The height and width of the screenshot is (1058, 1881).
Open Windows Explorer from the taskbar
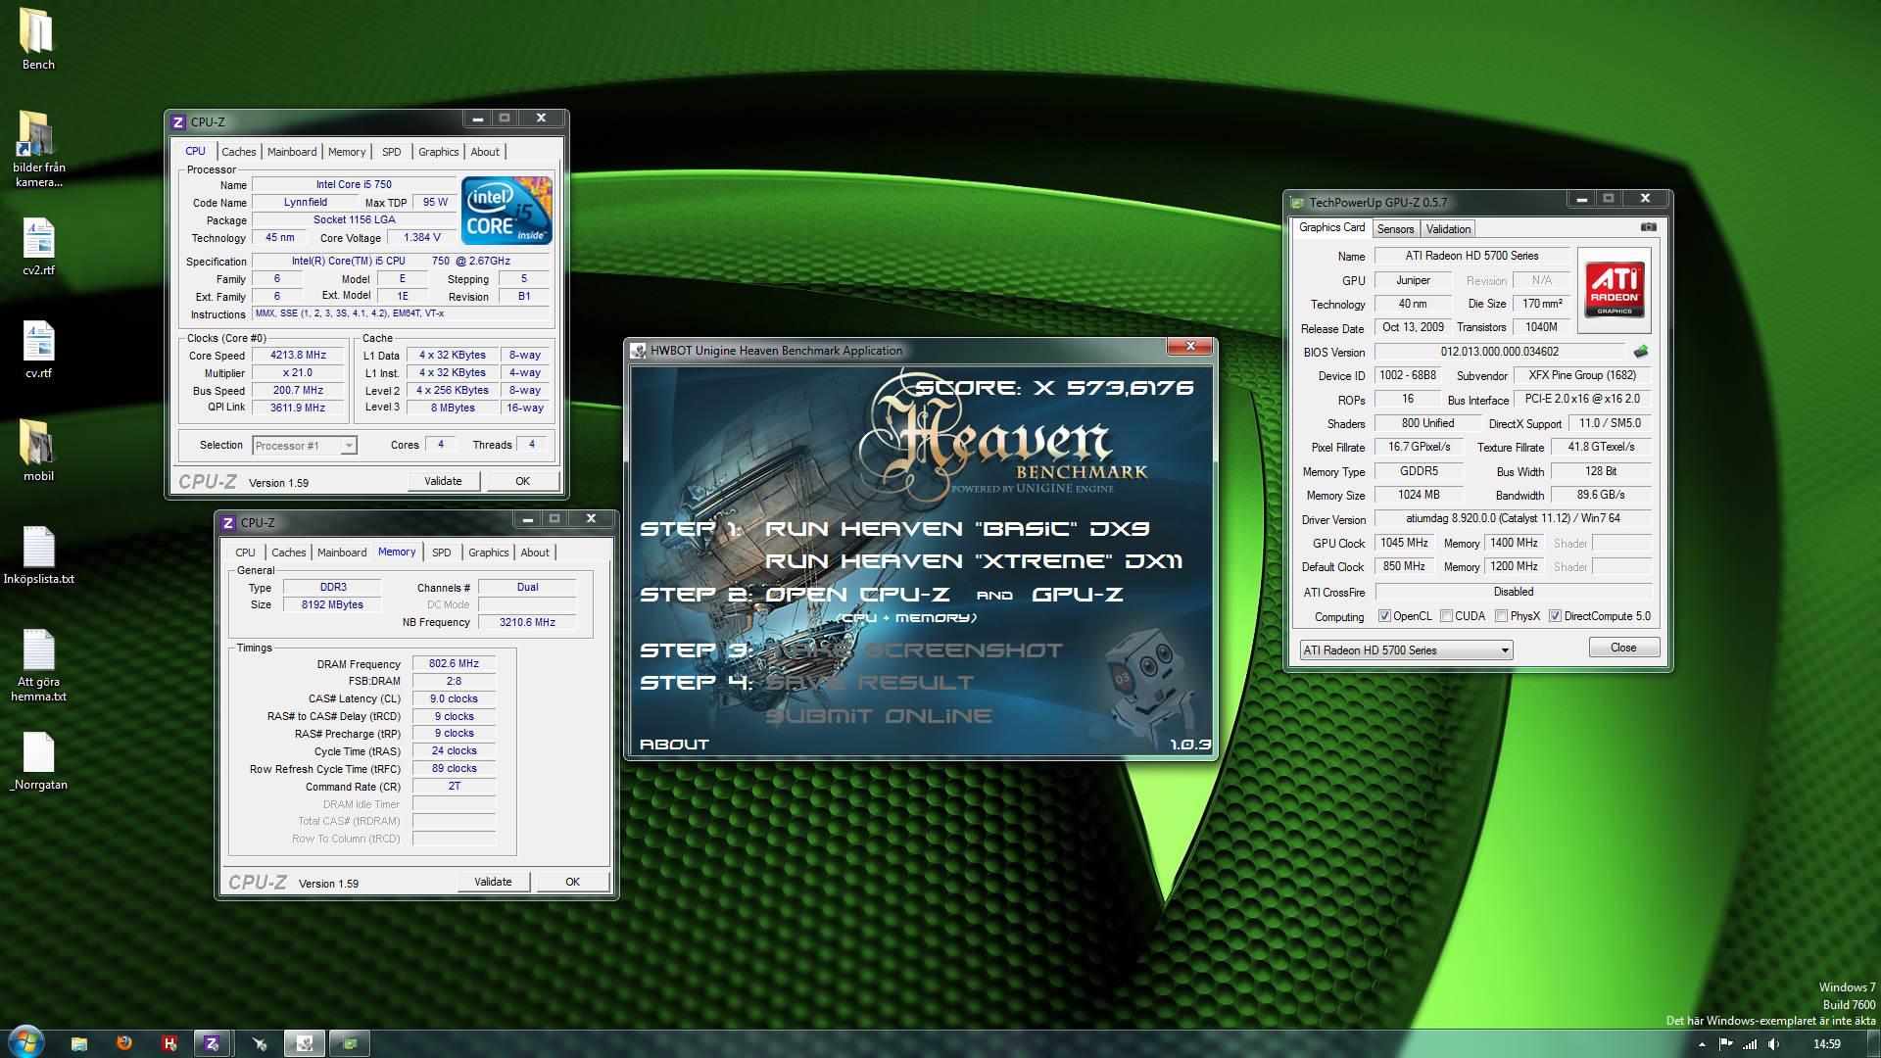point(79,1043)
